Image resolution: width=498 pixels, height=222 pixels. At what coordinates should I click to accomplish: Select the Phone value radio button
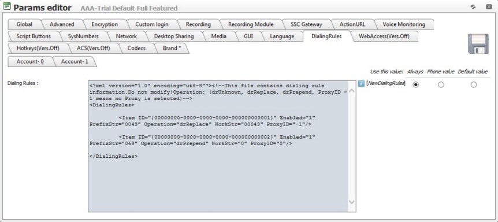[441, 84]
